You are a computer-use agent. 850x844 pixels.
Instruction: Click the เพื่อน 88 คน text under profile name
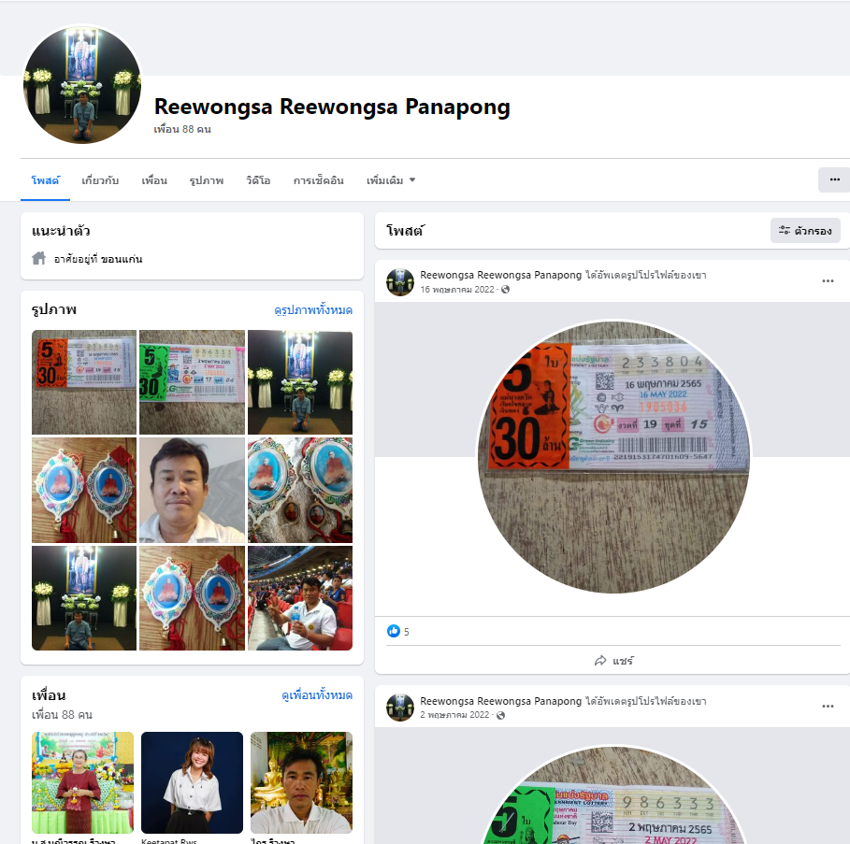pyautogui.click(x=182, y=129)
